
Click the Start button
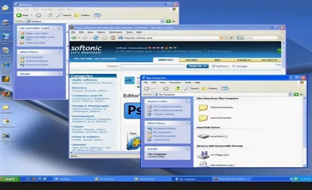click(10, 179)
